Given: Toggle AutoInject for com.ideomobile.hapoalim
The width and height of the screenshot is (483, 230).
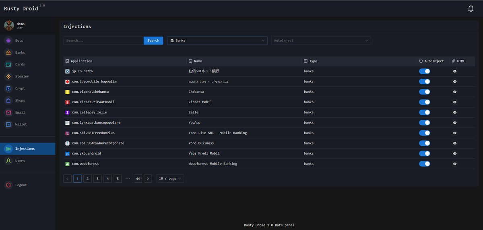Looking at the screenshot, I should (x=425, y=81).
